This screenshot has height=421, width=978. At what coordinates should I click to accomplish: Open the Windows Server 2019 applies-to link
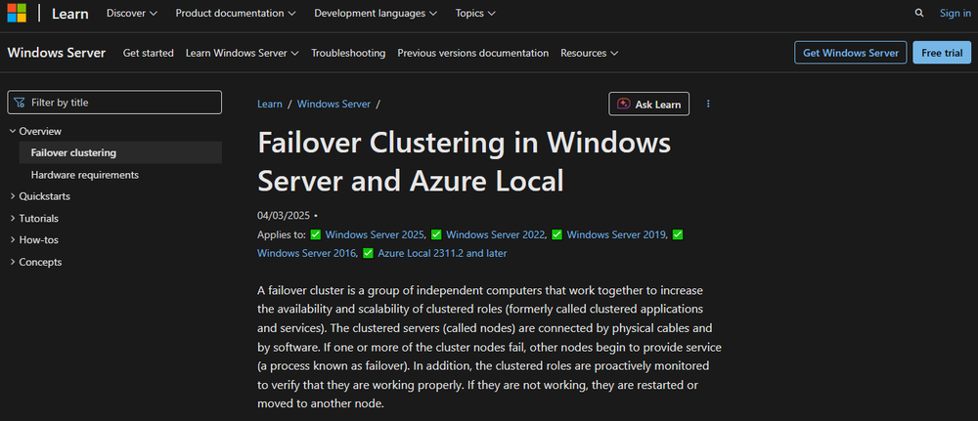[616, 234]
